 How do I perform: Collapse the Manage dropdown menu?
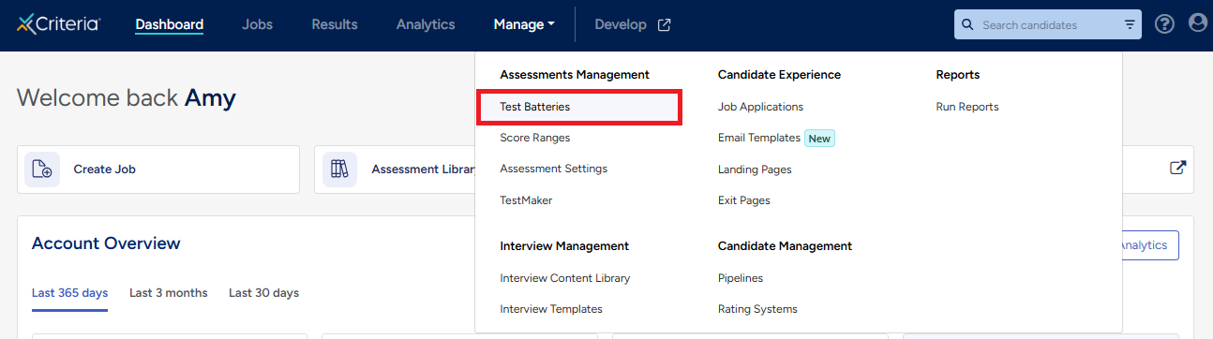[x=524, y=25]
